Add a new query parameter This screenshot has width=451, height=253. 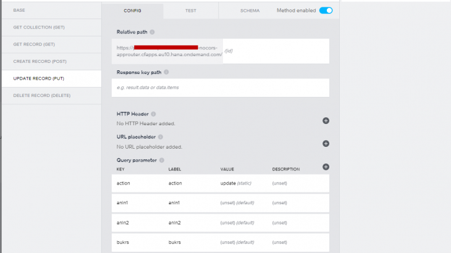tap(326, 167)
